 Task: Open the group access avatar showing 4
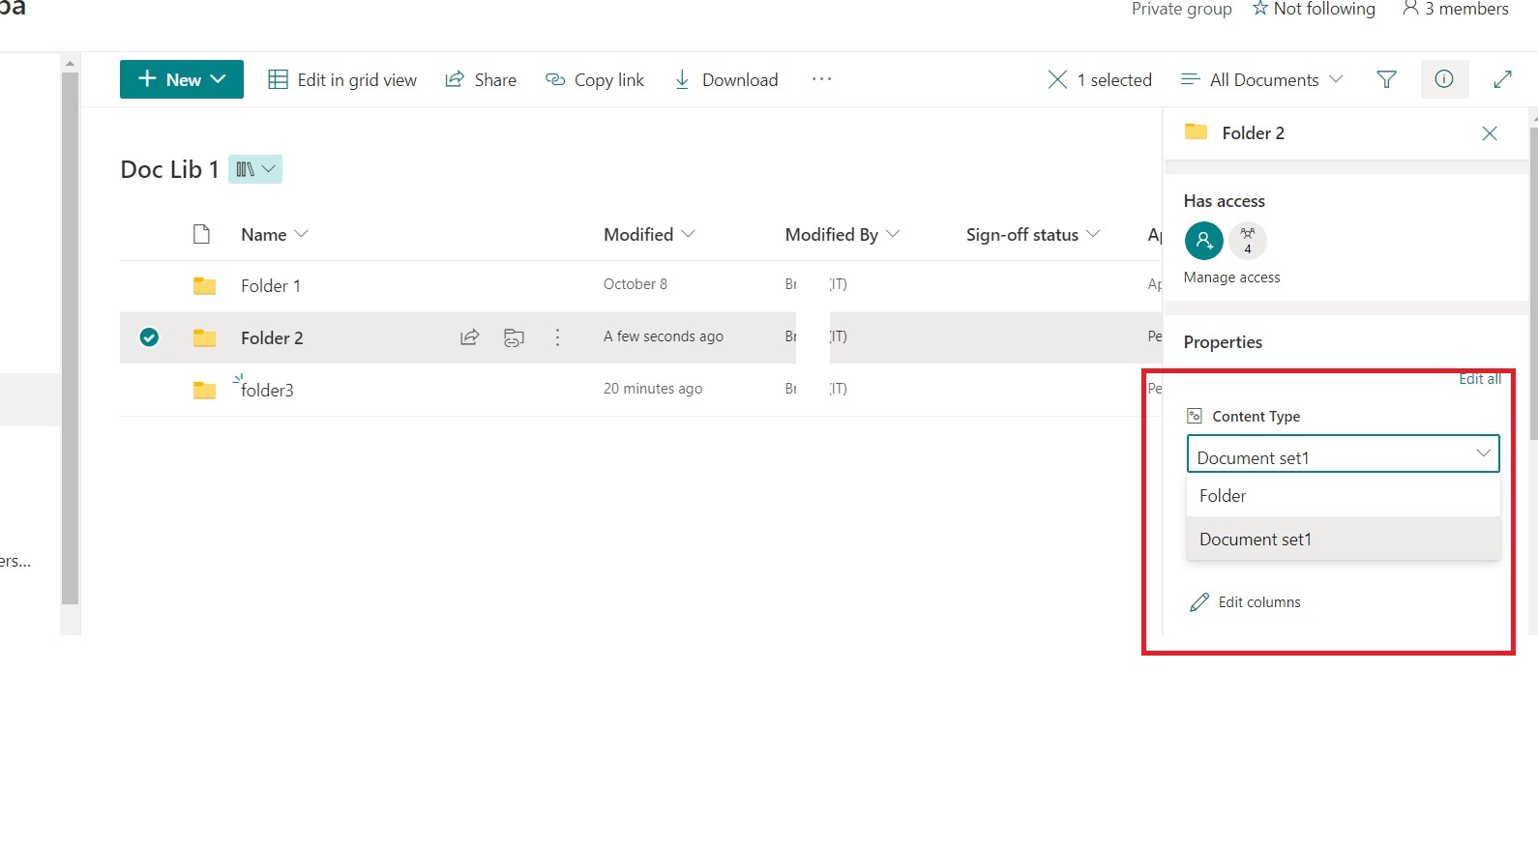[x=1248, y=241]
